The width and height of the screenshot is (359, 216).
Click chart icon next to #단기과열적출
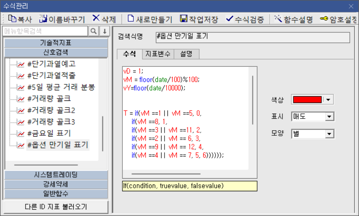(21, 76)
